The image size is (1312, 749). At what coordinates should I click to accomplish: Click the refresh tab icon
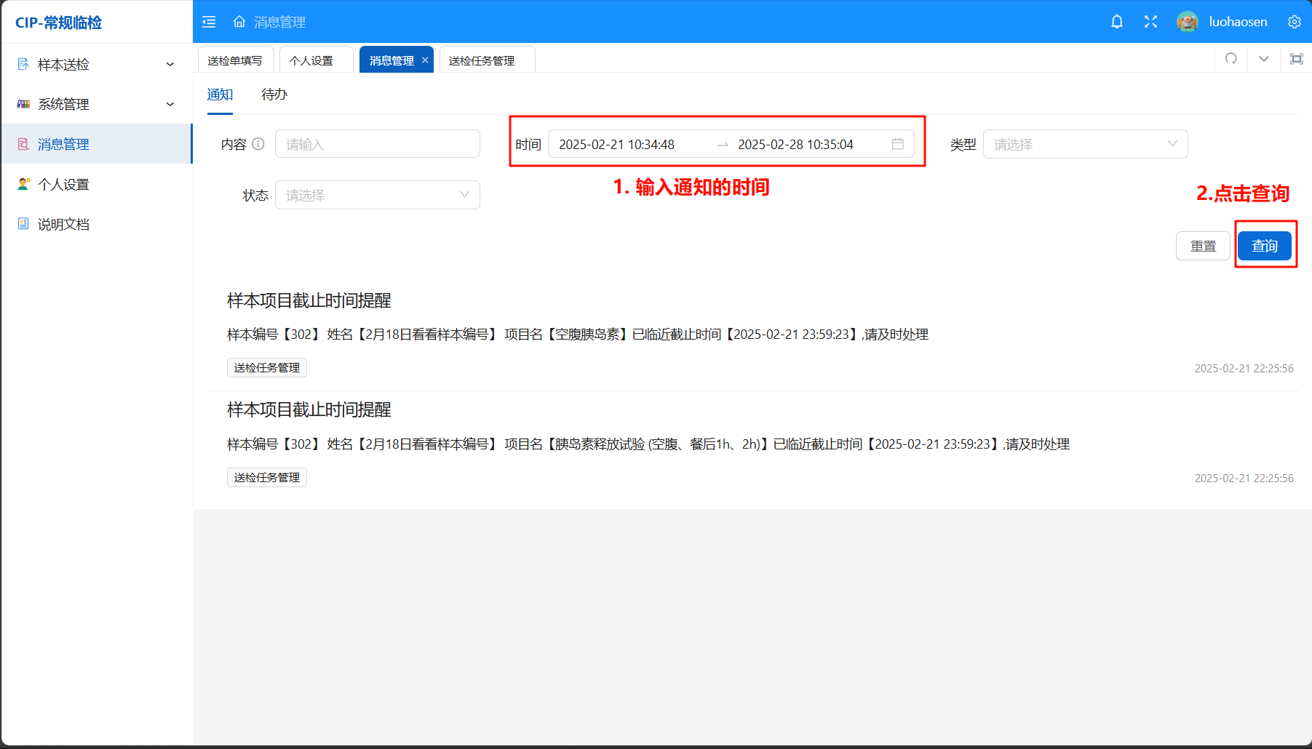point(1231,59)
